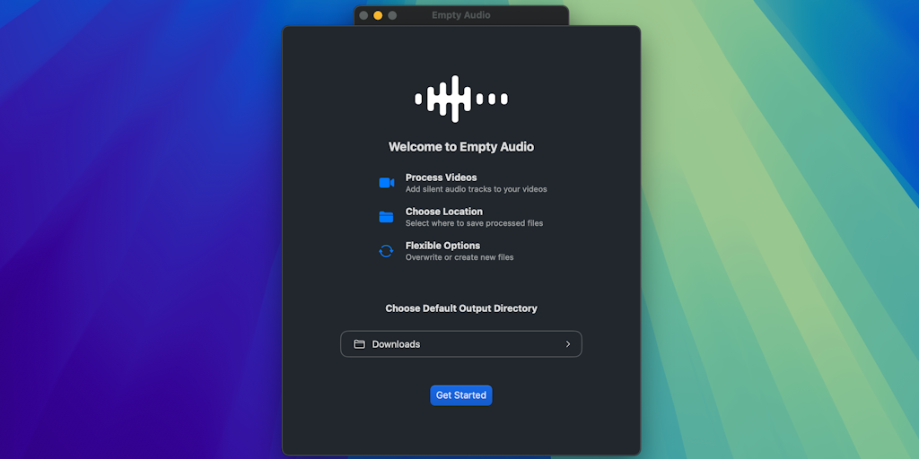Image resolution: width=919 pixels, height=459 pixels.
Task: Click "Add silent audio tracks to your videos"
Action: point(476,189)
